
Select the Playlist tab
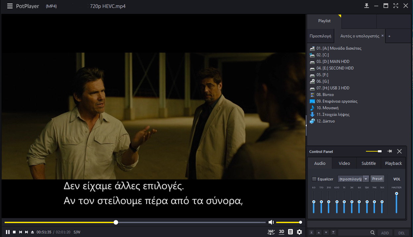[x=324, y=21]
